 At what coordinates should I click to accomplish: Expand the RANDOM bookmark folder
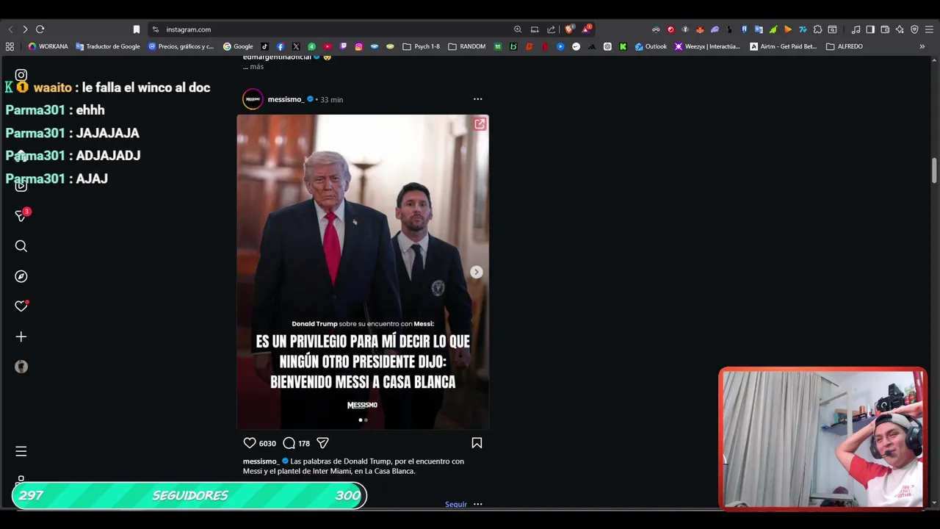[x=467, y=46]
